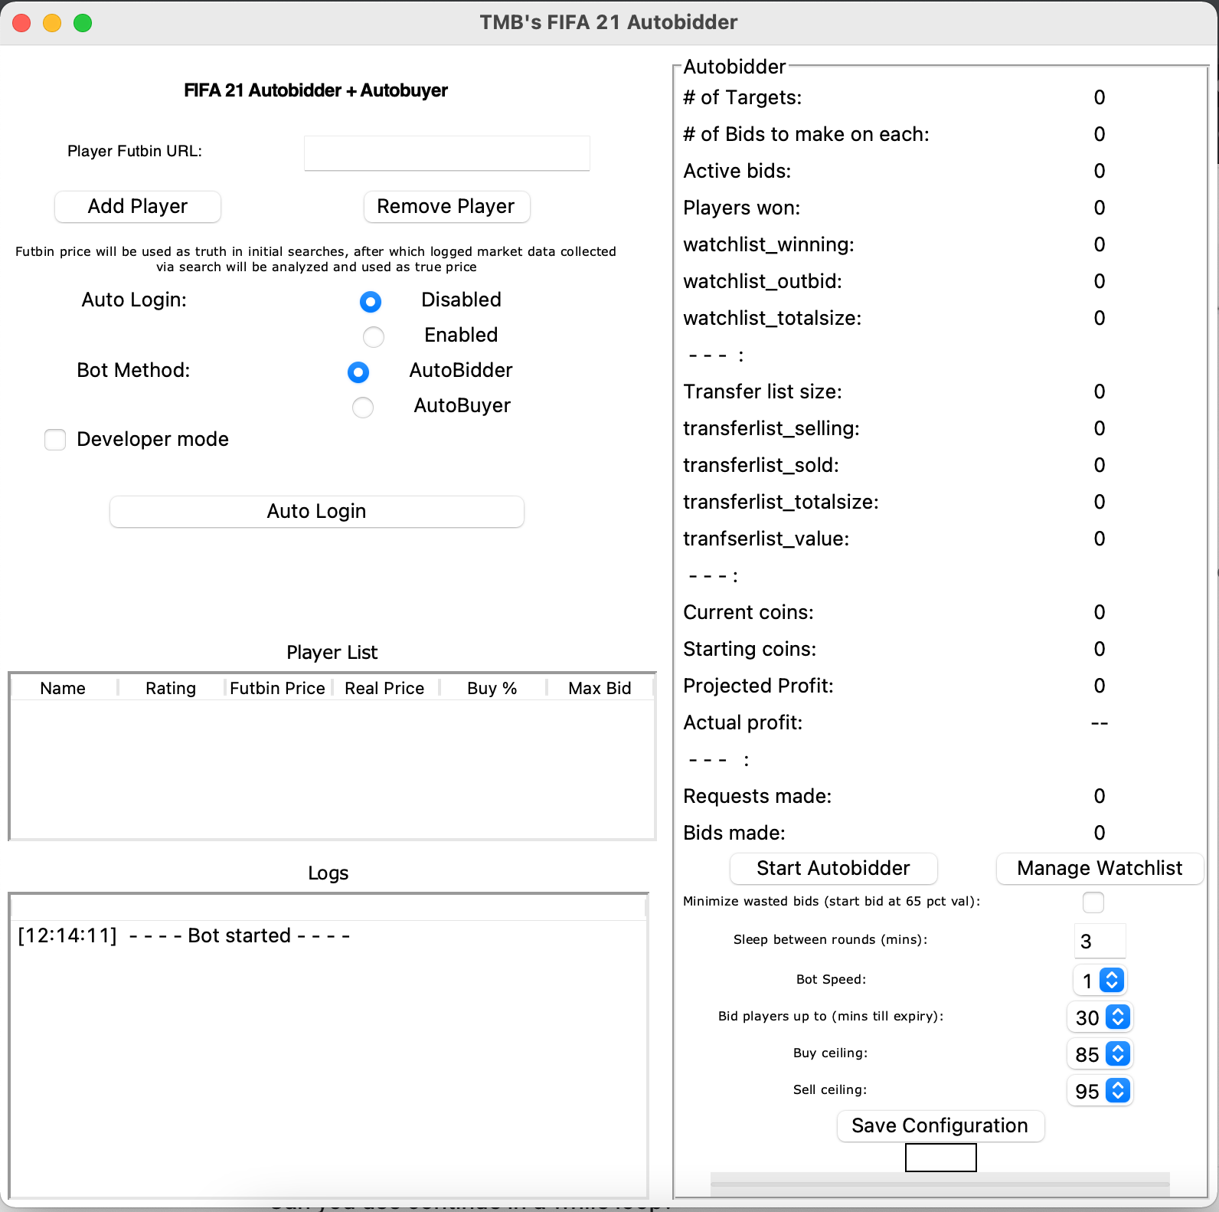Viewport: 1219px width, 1212px height.
Task: Click the Remove Player button
Action: 446,207
